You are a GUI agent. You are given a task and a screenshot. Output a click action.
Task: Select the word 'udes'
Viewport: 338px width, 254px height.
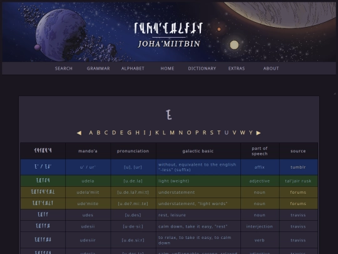tap(88, 215)
